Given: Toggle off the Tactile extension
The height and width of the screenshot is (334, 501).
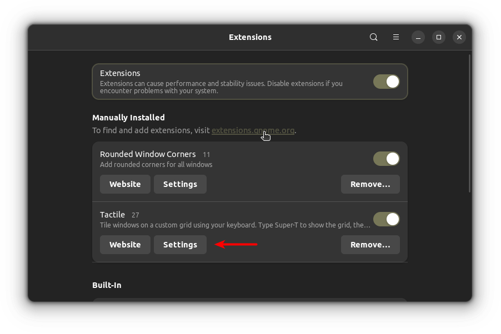Looking at the screenshot, I should point(387,219).
